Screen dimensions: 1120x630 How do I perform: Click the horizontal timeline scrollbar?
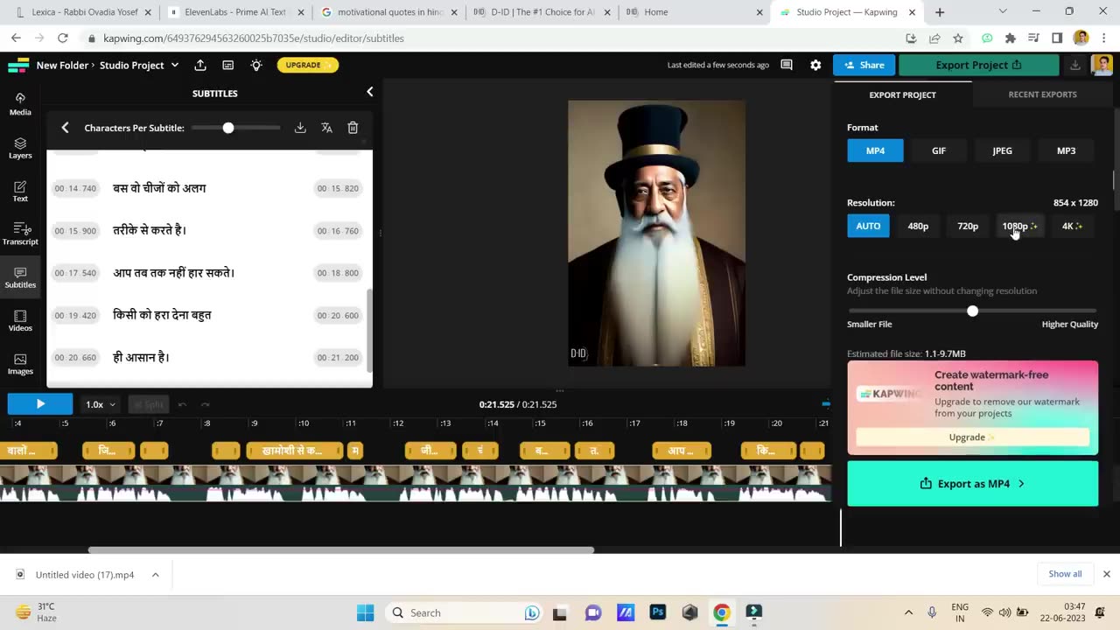pos(341,550)
